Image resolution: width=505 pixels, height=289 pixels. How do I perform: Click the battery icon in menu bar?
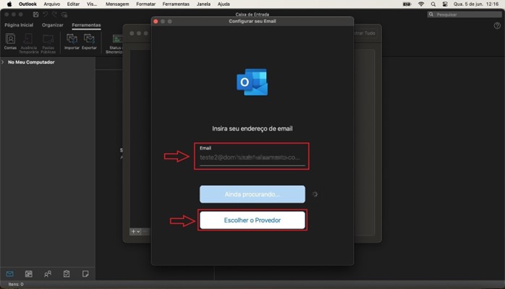pos(407,4)
